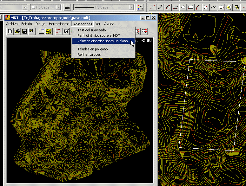The height and width of the screenshot is (186, 246).
Task: Close the MDT window
Action: pos(154,18)
